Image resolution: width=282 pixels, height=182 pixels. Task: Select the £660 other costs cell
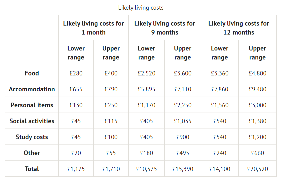(x=257, y=153)
